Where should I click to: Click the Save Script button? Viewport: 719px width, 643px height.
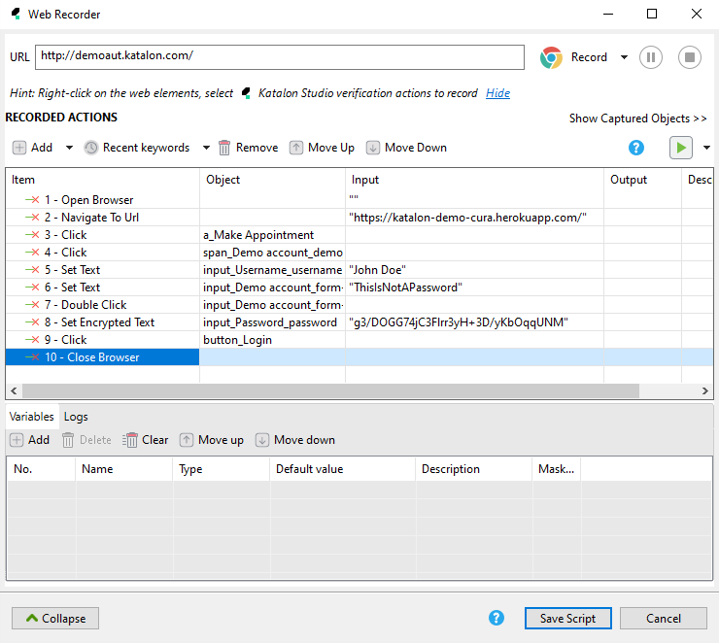click(x=568, y=619)
